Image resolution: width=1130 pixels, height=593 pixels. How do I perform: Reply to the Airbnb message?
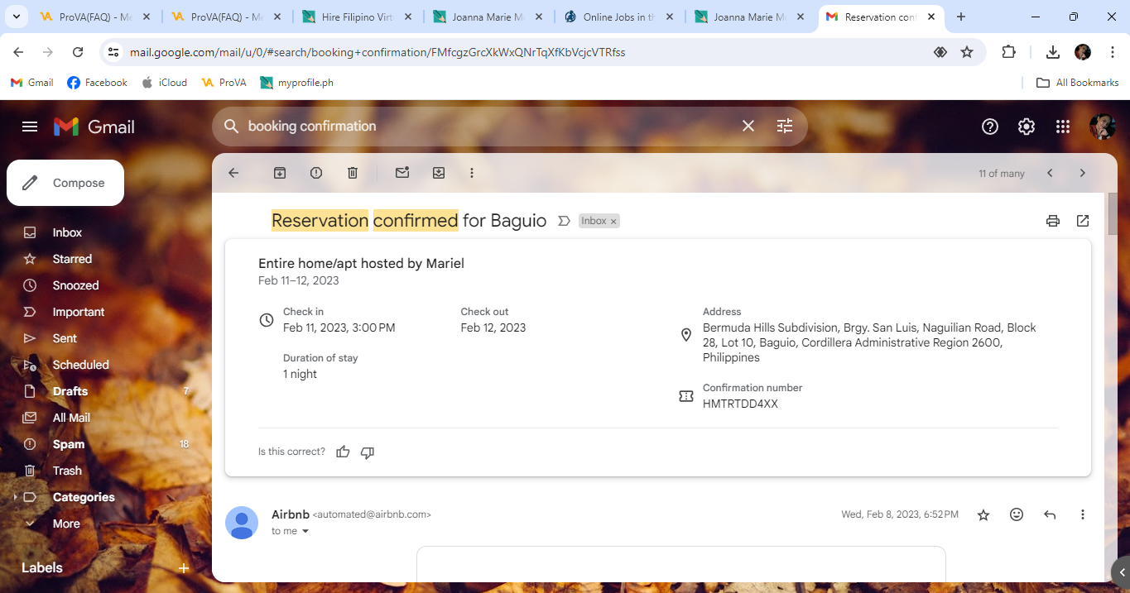click(1050, 514)
